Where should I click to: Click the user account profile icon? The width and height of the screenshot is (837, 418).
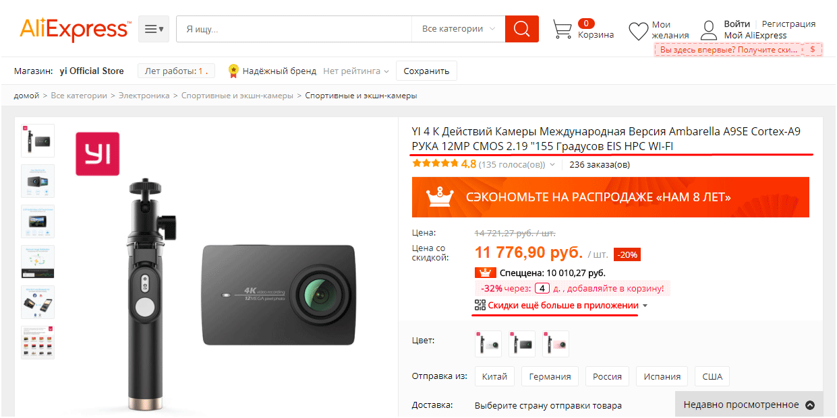709,30
